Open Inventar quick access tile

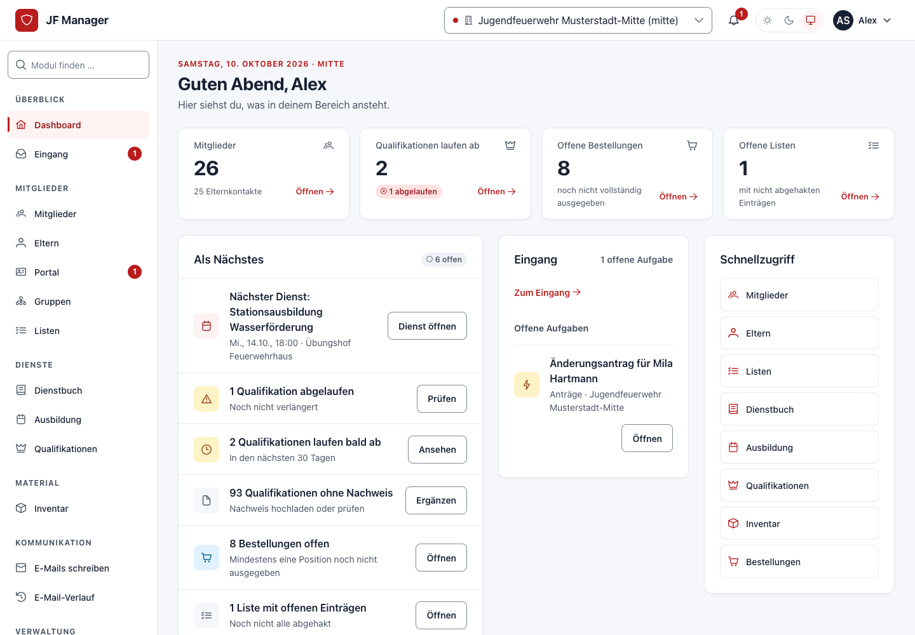click(x=799, y=523)
